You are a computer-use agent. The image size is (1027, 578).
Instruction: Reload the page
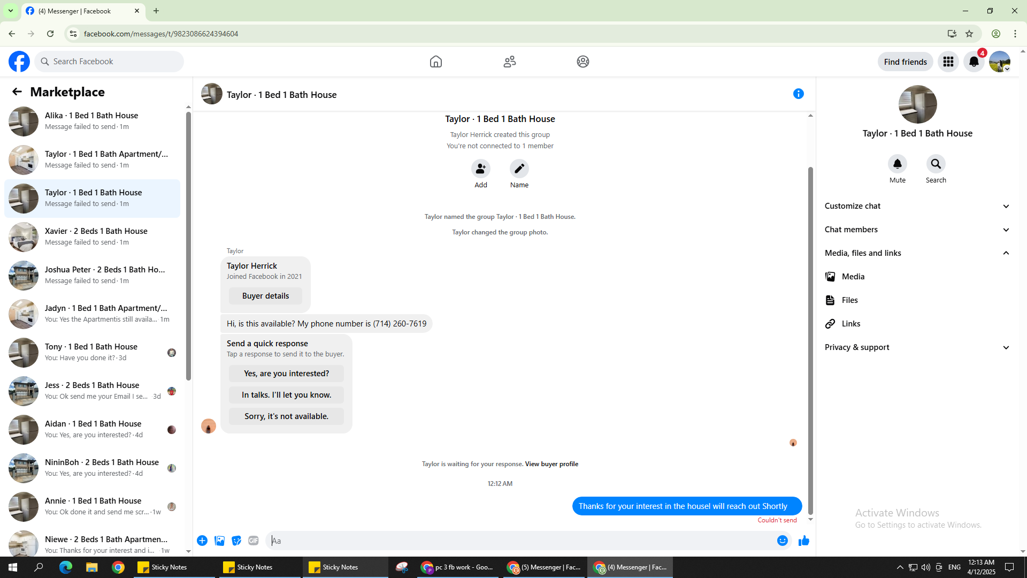click(50, 34)
